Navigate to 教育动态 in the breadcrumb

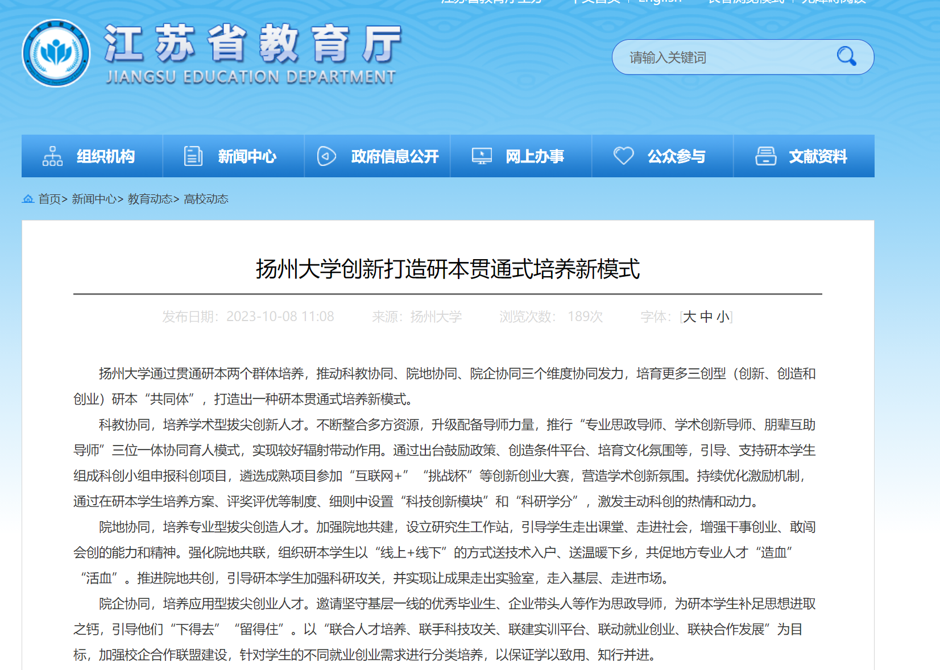point(150,199)
